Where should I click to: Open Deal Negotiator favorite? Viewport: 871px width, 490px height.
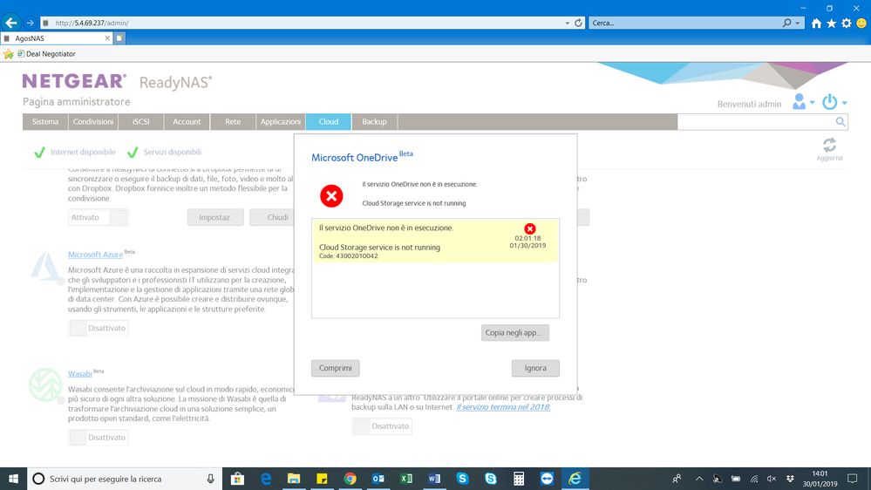[x=47, y=54]
